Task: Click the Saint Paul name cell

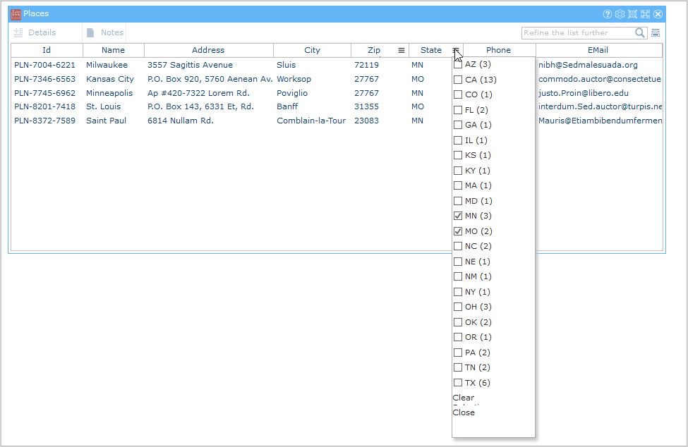Action: [x=106, y=121]
